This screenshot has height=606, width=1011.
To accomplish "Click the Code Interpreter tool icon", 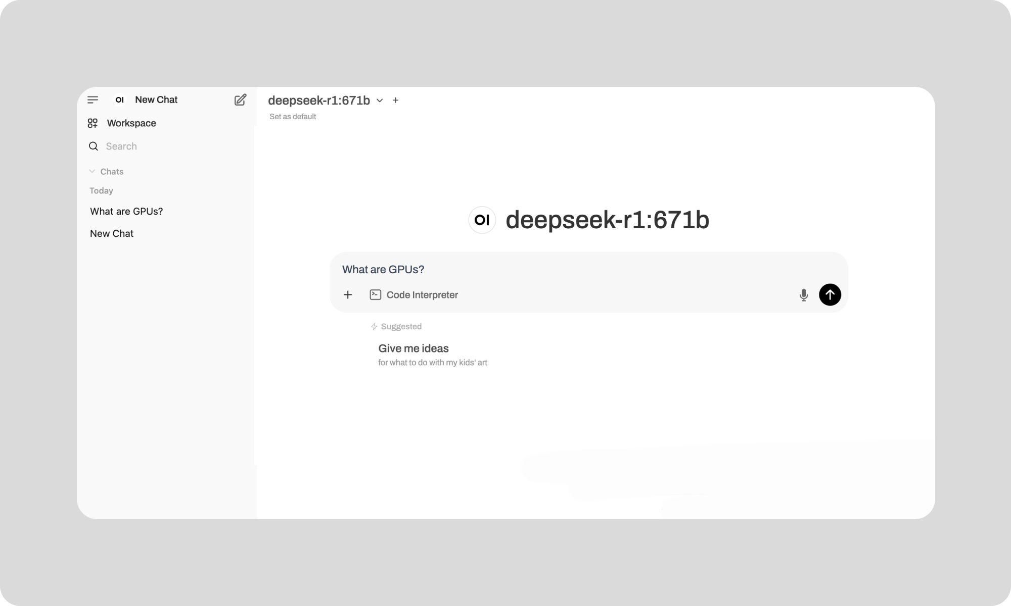I will [376, 294].
